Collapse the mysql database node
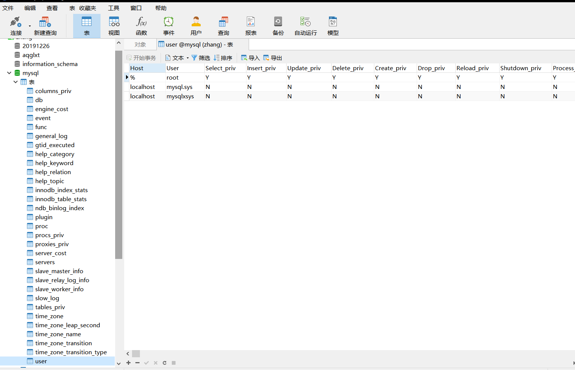Screen dimensions: 575x370 9,73
